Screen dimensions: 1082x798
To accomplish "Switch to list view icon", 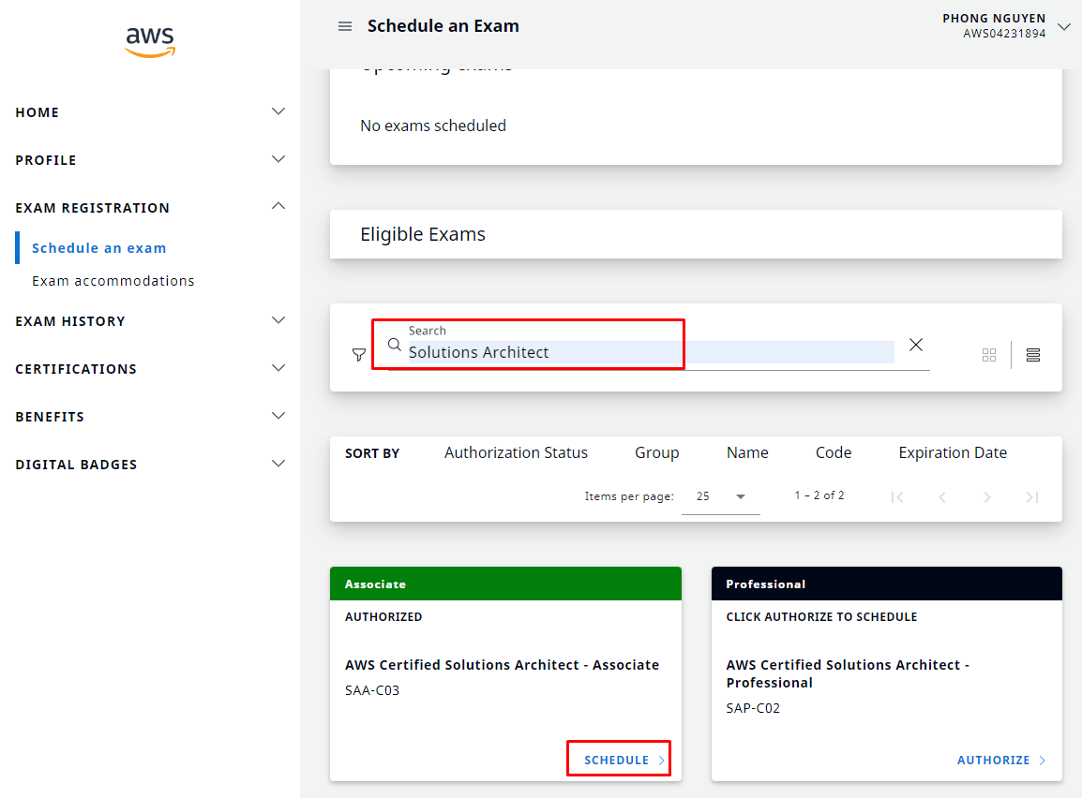I will (x=1033, y=355).
